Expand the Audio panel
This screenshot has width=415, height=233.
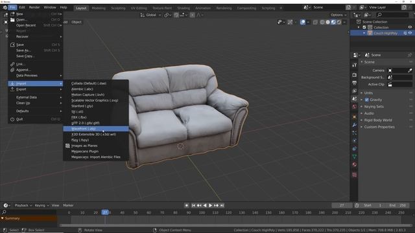click(369, 113)
